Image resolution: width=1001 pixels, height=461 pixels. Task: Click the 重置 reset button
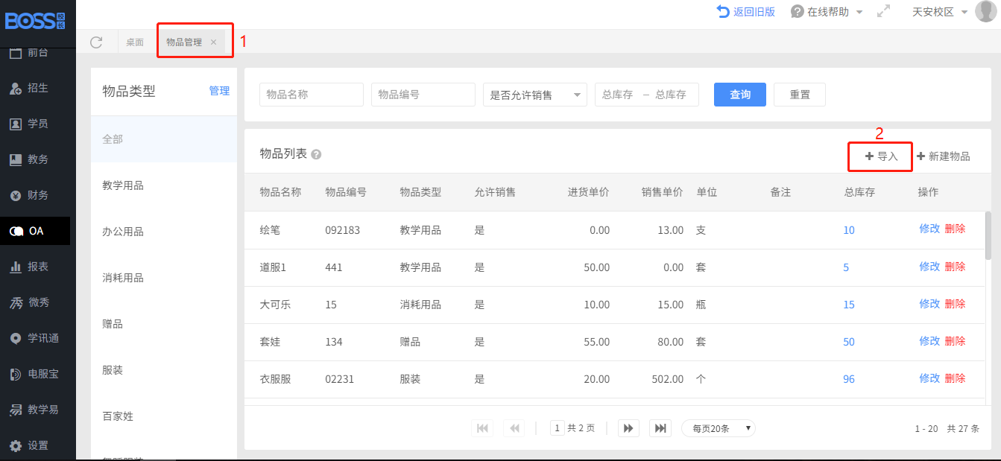pos(800,95)
